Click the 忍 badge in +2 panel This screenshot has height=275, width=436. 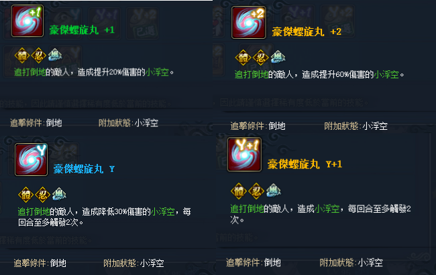click(x=260, y=58)
